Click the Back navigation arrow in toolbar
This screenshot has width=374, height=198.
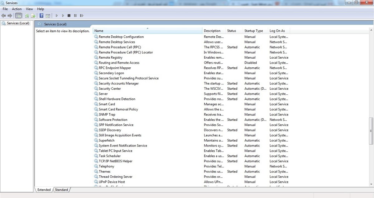[4, 16]
